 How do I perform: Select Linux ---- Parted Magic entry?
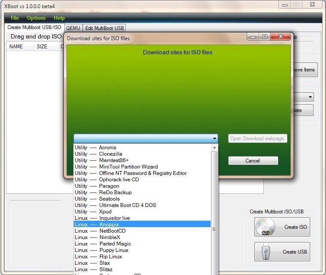point(142,244)
